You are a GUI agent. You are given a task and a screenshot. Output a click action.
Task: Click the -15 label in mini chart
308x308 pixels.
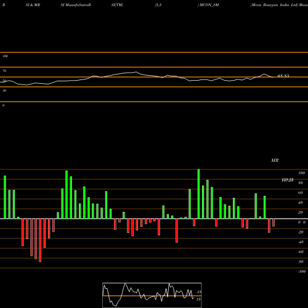[198, 292]
